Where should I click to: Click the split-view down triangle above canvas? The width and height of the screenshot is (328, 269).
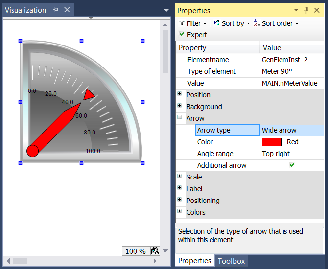(x=91, y=19)
